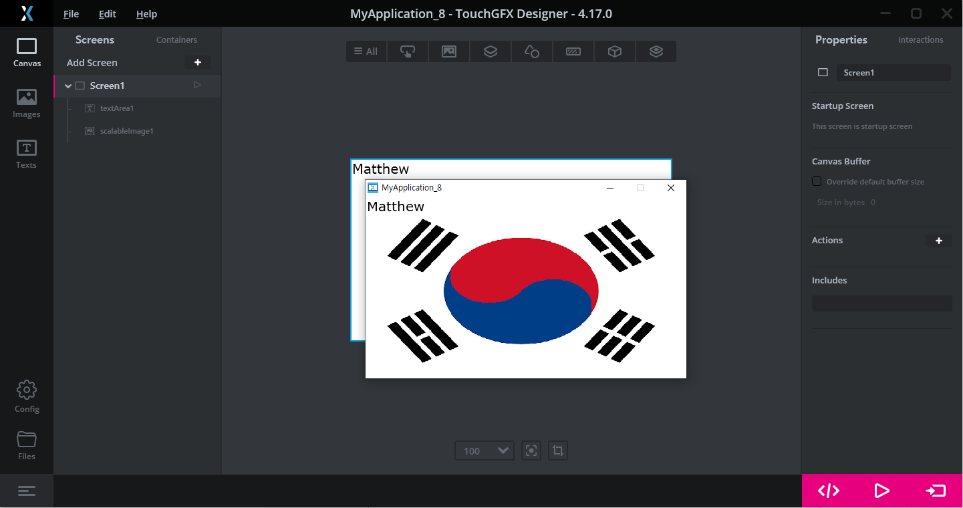
Task: Switch to the Interactions tab
Action: tap(921, 40)
